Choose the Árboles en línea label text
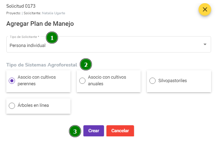Screen dimensions: 216x143 click(x=33, y=105)
